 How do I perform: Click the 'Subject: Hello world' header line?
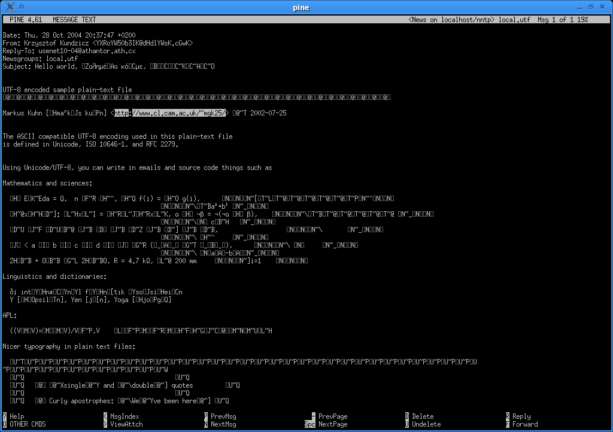[x=109, y=66]
